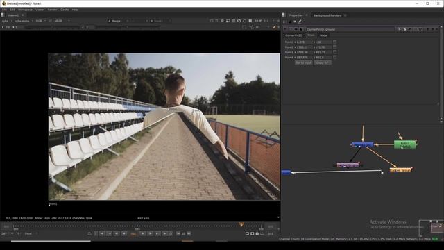The width and height of the screenshot is (444, 250).
Task: Open the Help menu
Action: click(x=75, y=10)
